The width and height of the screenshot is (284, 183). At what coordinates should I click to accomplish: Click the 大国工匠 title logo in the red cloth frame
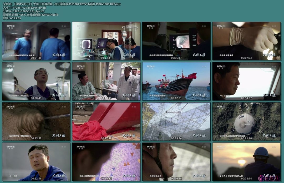coord(129,136)
